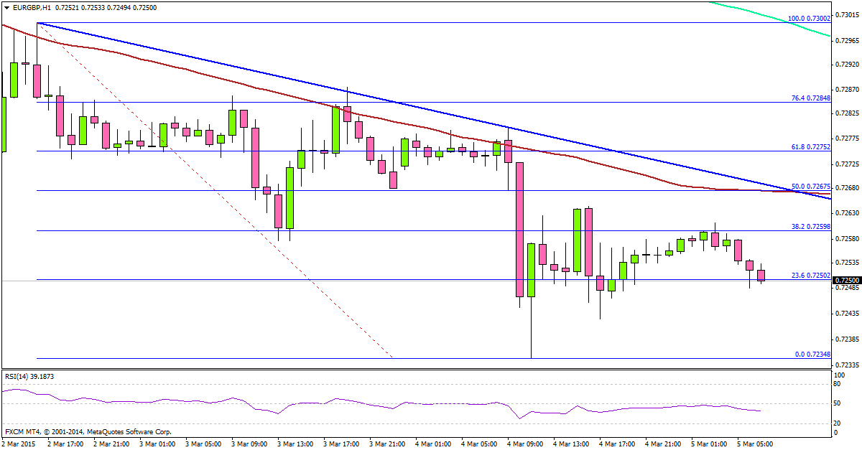The width and height of the screenshot is (862, 450).
Task: Click the 4 Mar 09:00 time label
Action: pyautogui.click(x=527, y=444)
